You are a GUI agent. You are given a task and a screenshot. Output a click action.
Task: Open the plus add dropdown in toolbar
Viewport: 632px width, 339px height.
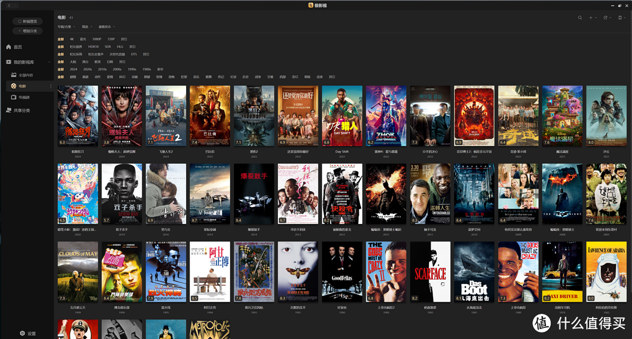592,18
